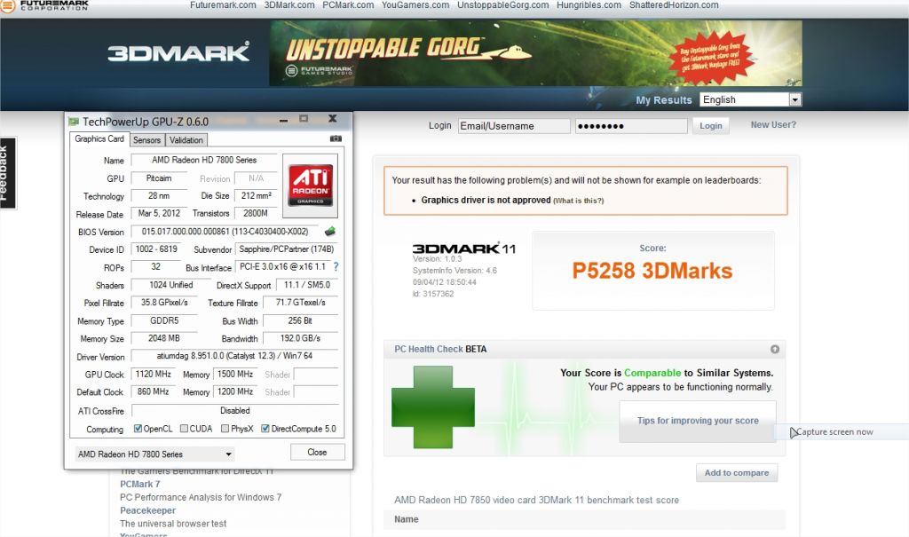Screen dimensions: 909x537
Task: Focus the Email/Username field
Action: [x=514, y=126]
